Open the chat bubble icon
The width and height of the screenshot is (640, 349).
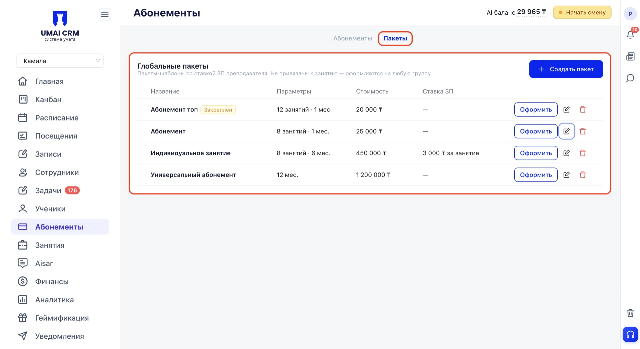point(630,78)
